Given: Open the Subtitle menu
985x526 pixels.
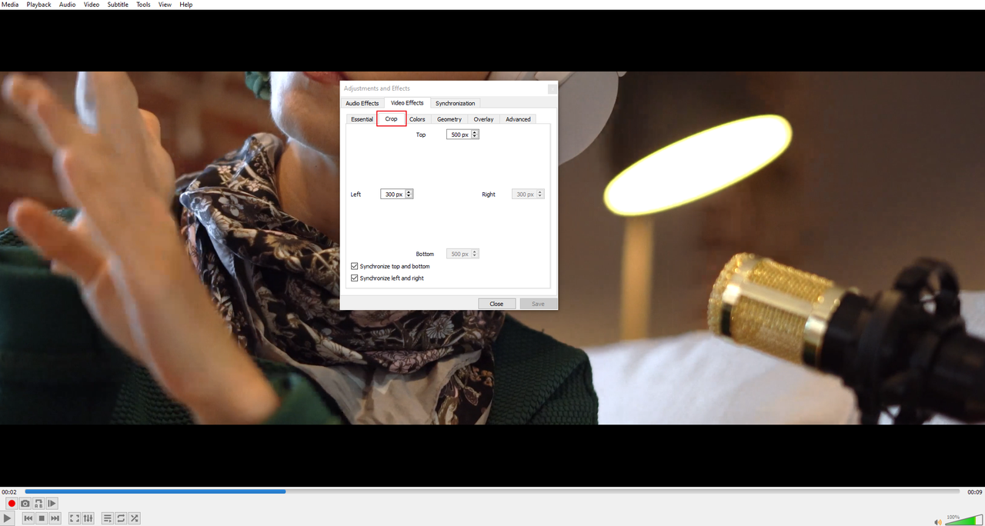Looking at the screenshot, I should (x=118, y=5).
